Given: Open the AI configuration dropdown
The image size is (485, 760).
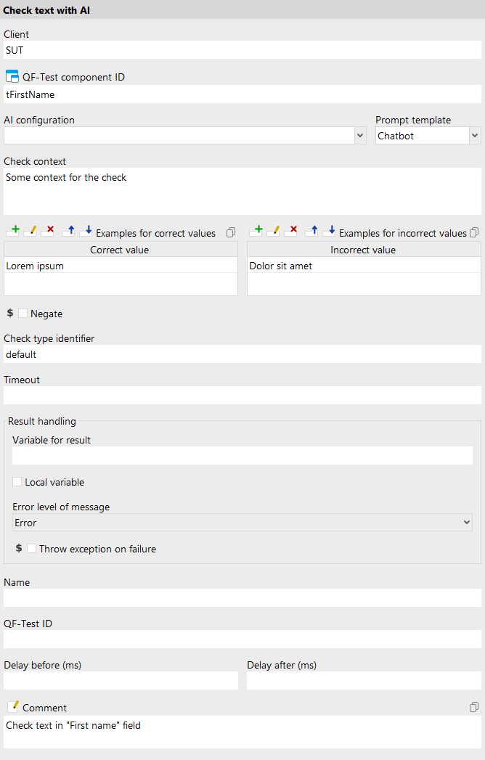Looking at the screenshot, I should [x=360, y=136].
